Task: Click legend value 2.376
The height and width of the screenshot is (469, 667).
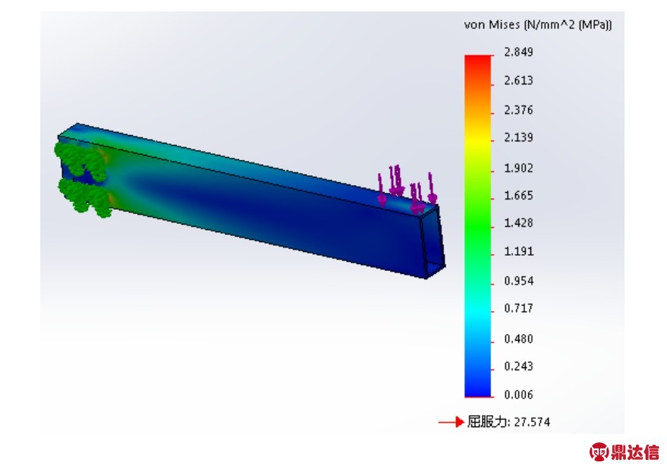Action: point(518,110)
